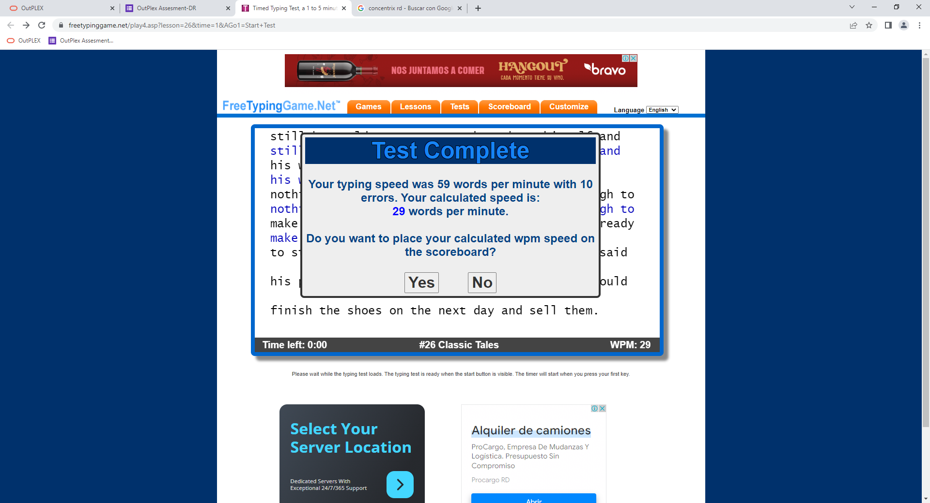This screenshot has width=930, height=503.
Task: Bookmark this page with the star icon
Action: point(869,25)
